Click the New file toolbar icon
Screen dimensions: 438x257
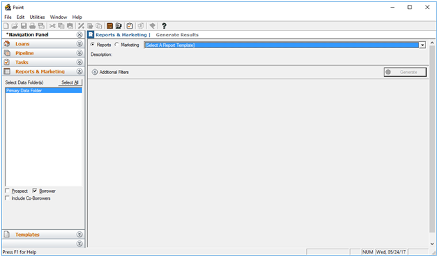[6, 26]
